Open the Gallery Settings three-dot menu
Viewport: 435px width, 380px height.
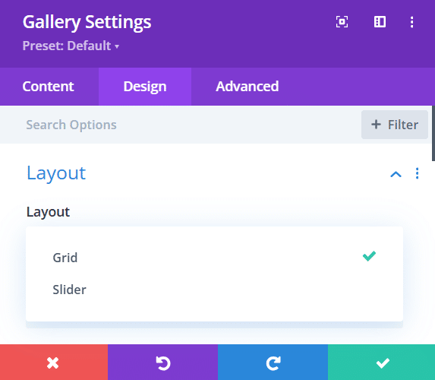412,22
